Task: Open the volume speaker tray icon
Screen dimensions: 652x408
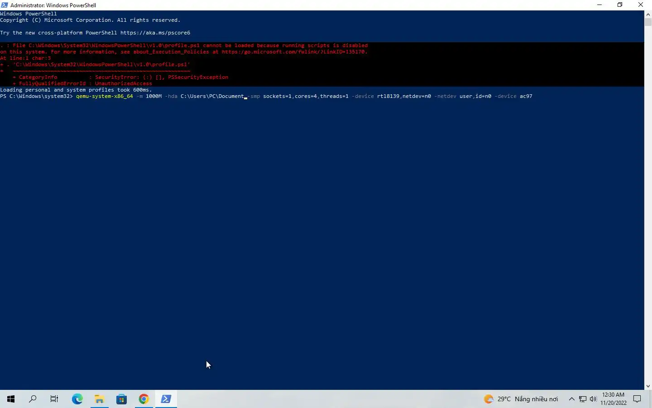Action: tap(593, 399)
